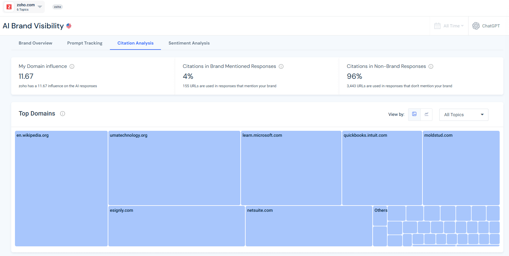Click the info icon beside My Domain influence

pyautogui.click(x=72, y=66)
